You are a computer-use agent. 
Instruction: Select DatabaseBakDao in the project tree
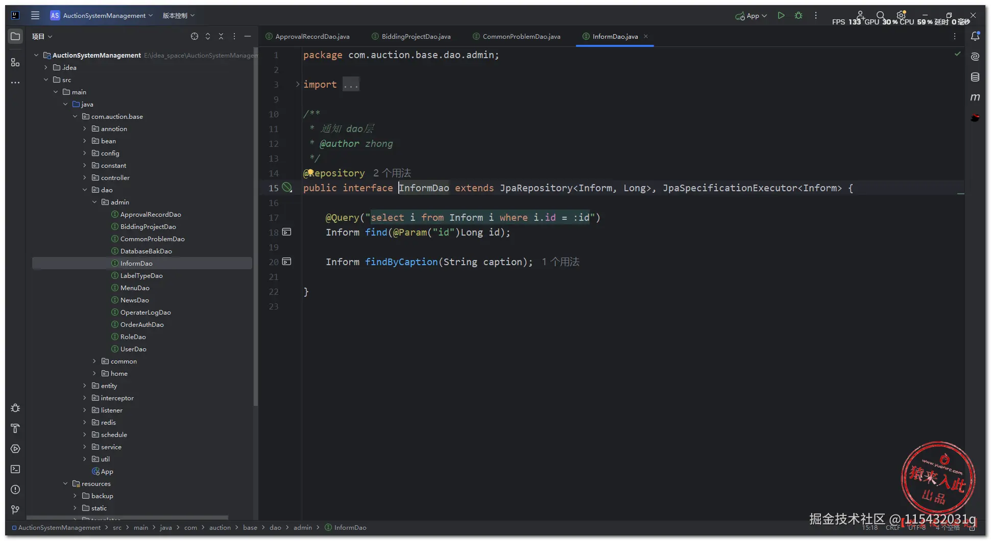[x=146, y=251]
